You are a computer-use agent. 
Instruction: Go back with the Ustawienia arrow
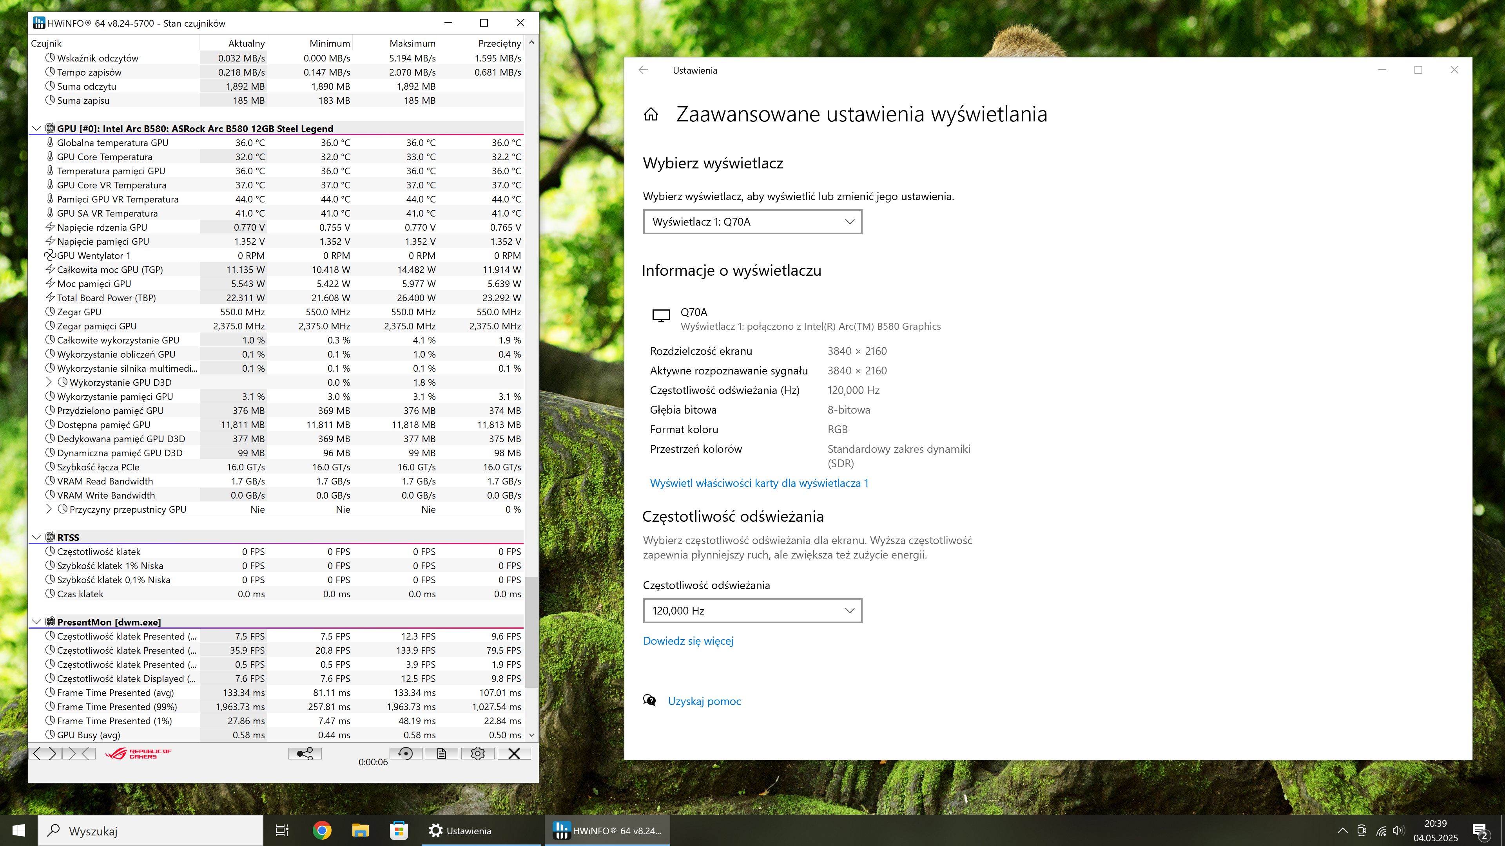click(643, 70)
